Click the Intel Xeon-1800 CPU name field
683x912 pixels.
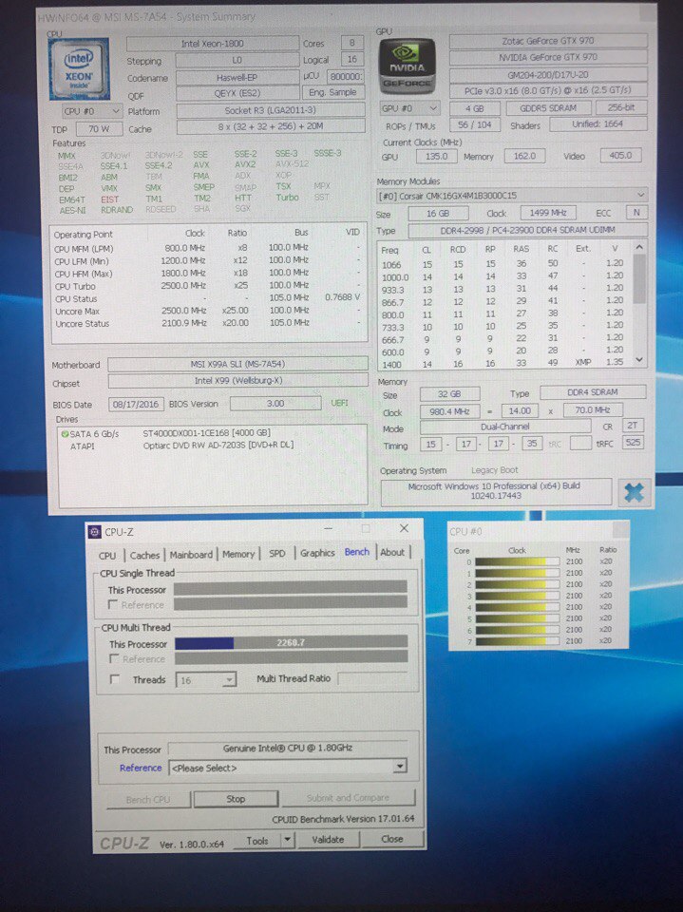(213, 44)
